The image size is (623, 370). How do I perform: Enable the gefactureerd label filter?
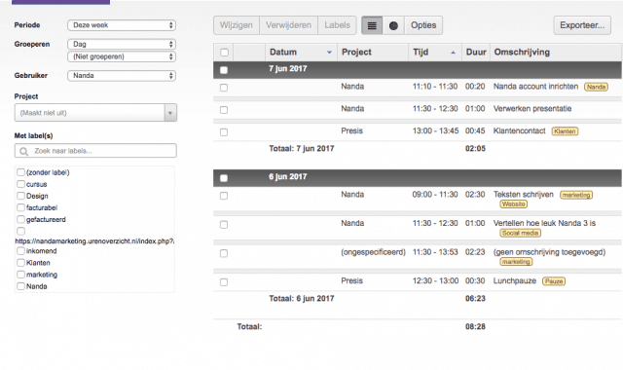[20, 219]
